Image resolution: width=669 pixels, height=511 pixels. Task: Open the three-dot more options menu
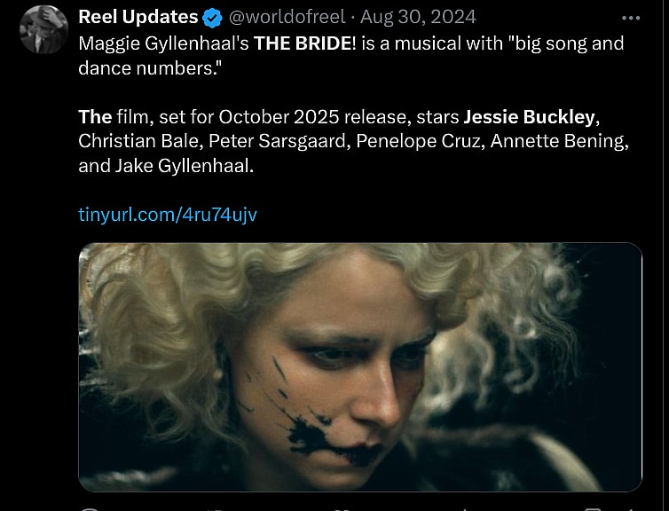coord(631,18)
